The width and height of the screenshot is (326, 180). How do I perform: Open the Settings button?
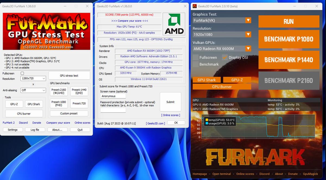click(x=13, y=130)
